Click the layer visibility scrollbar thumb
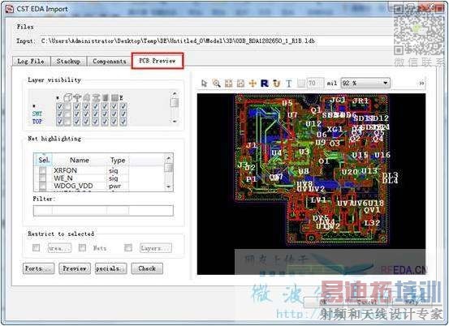This screenshot has height=326, width=449. (x=175, y=102)
